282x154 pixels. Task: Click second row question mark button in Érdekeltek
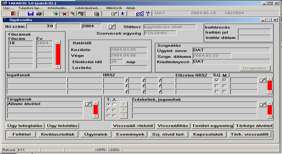click(x=124, y=110)
